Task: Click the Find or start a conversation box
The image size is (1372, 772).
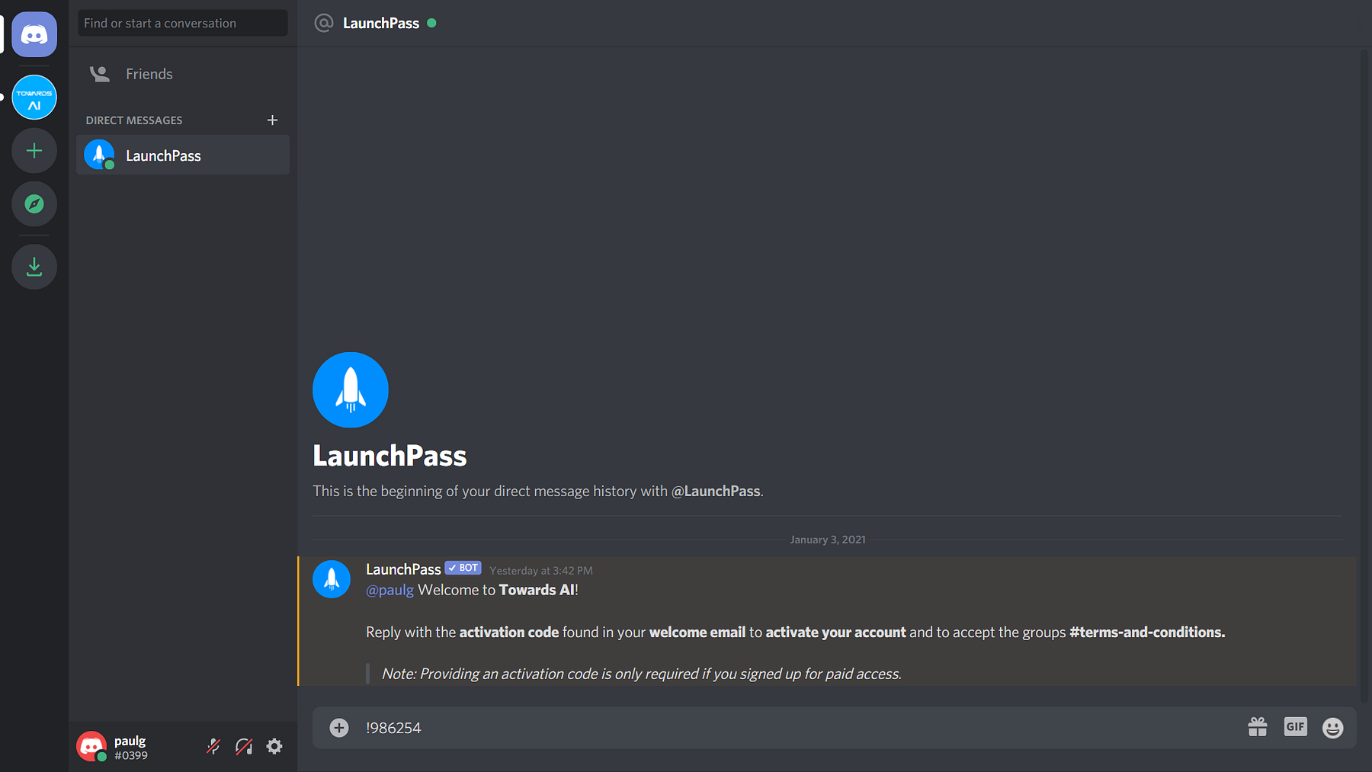Action: point(183,23)
